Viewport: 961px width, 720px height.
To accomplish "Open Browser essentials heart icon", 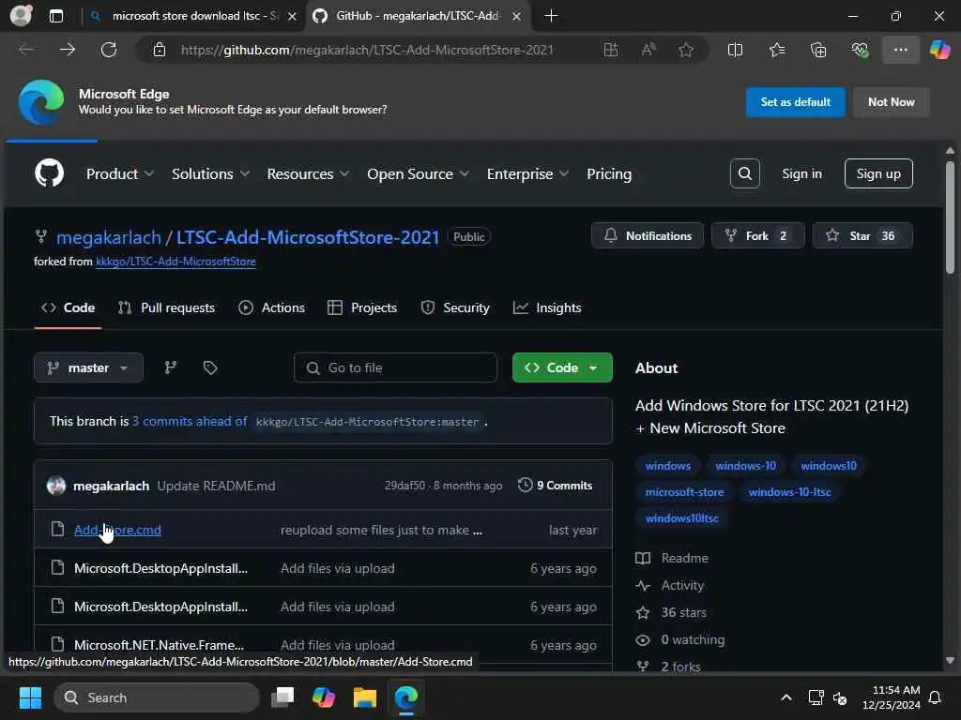I will pos(860,50).
